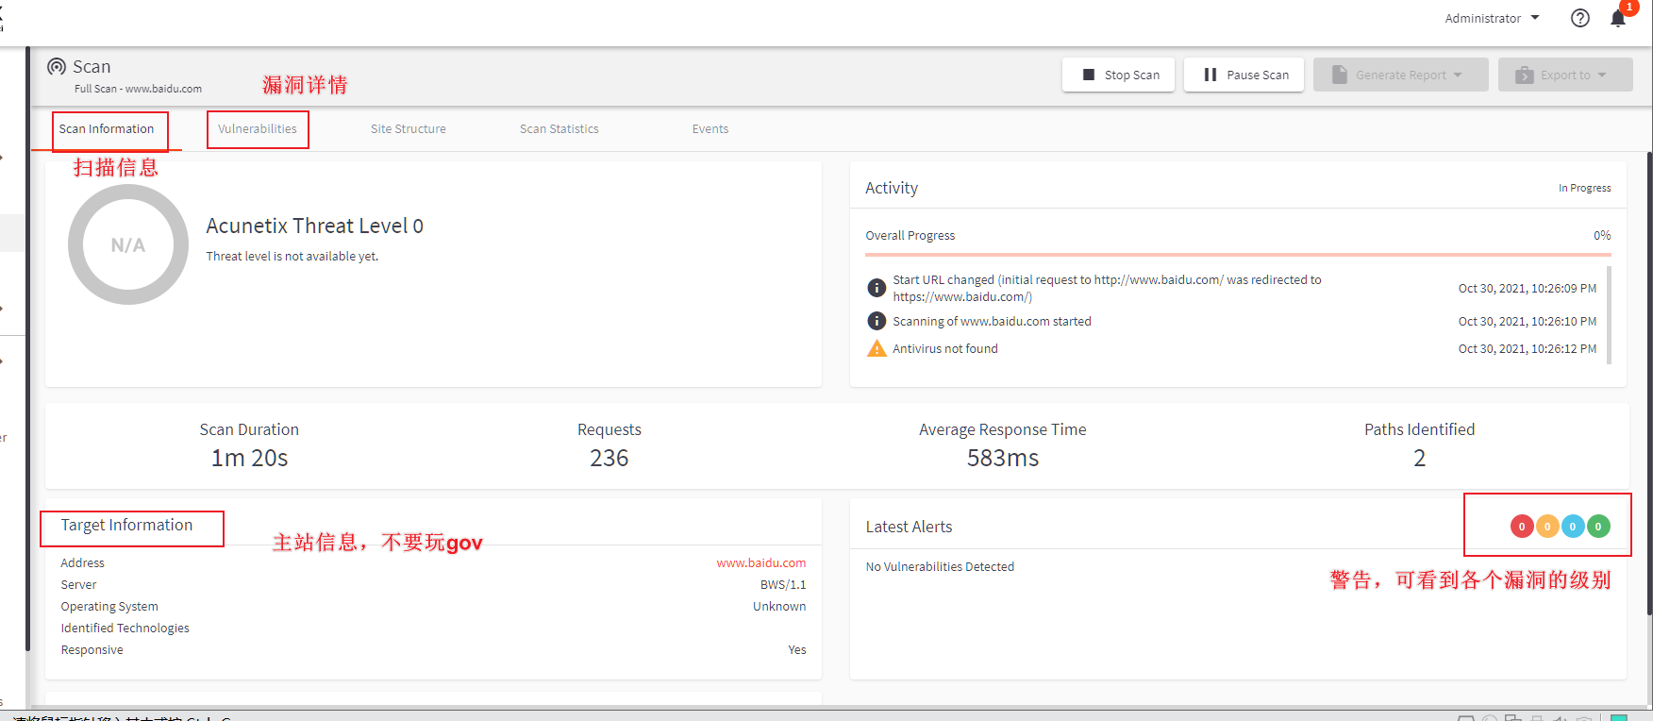1653x721 pixels.
Task: Expand the Administrator account menu
Action: coord(1492,18)
